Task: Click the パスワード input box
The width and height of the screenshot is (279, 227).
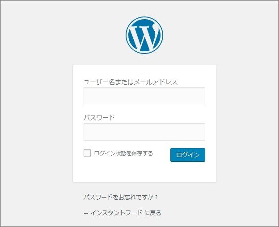Action: pos(144,132)
